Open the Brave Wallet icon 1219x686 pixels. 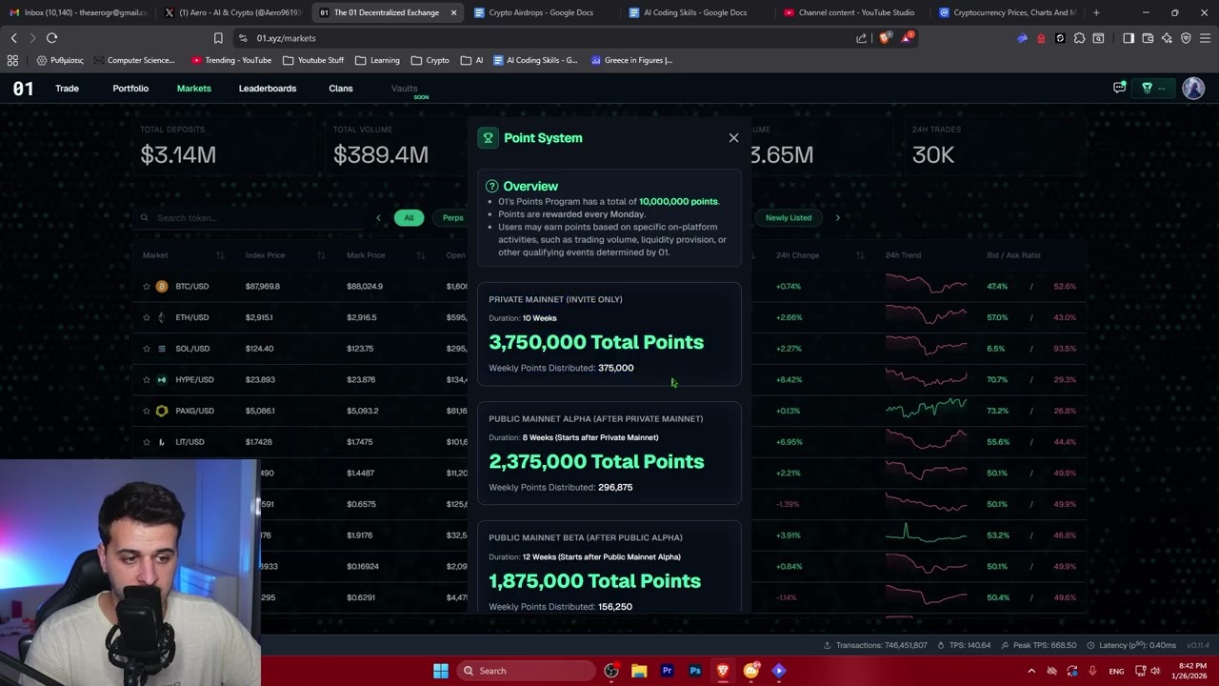pos(1148,38)
